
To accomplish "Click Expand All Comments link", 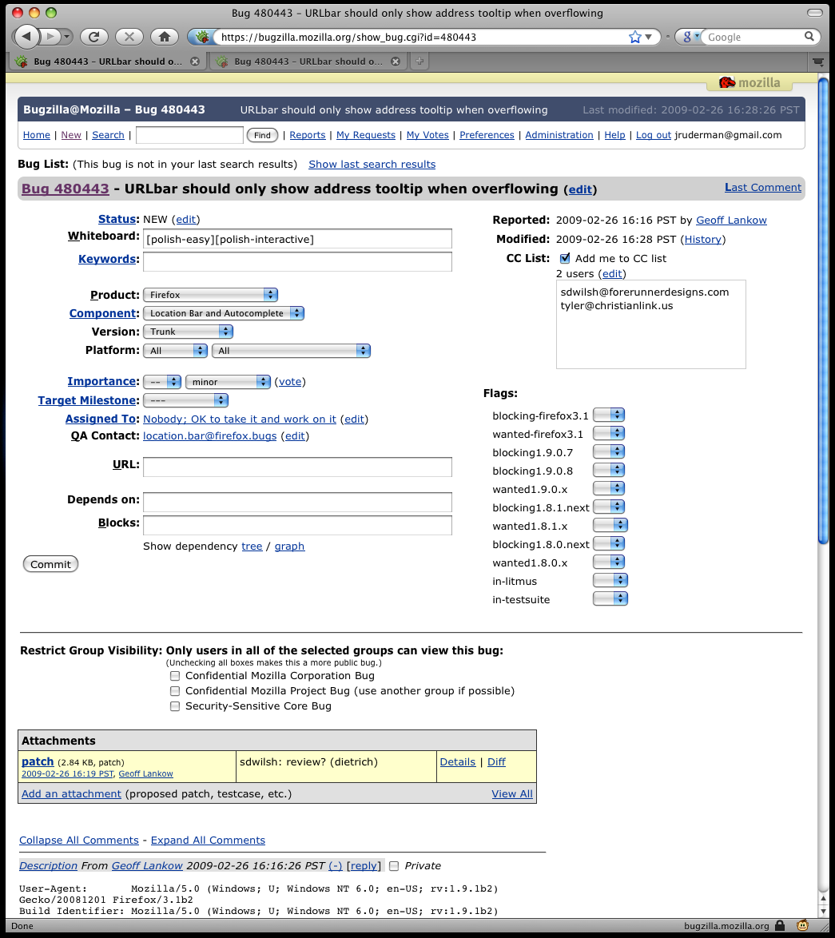I will pos(208,841).
